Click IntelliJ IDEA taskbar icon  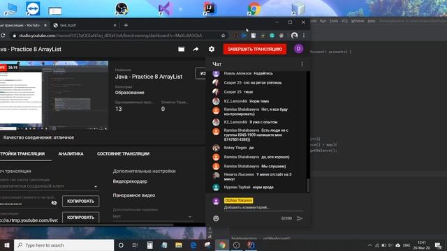point(251,245)
